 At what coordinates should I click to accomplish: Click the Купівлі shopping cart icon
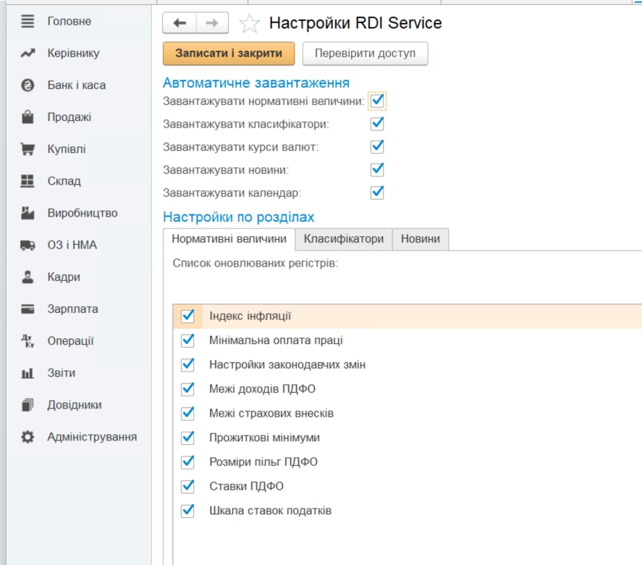[x=28, y=149]
